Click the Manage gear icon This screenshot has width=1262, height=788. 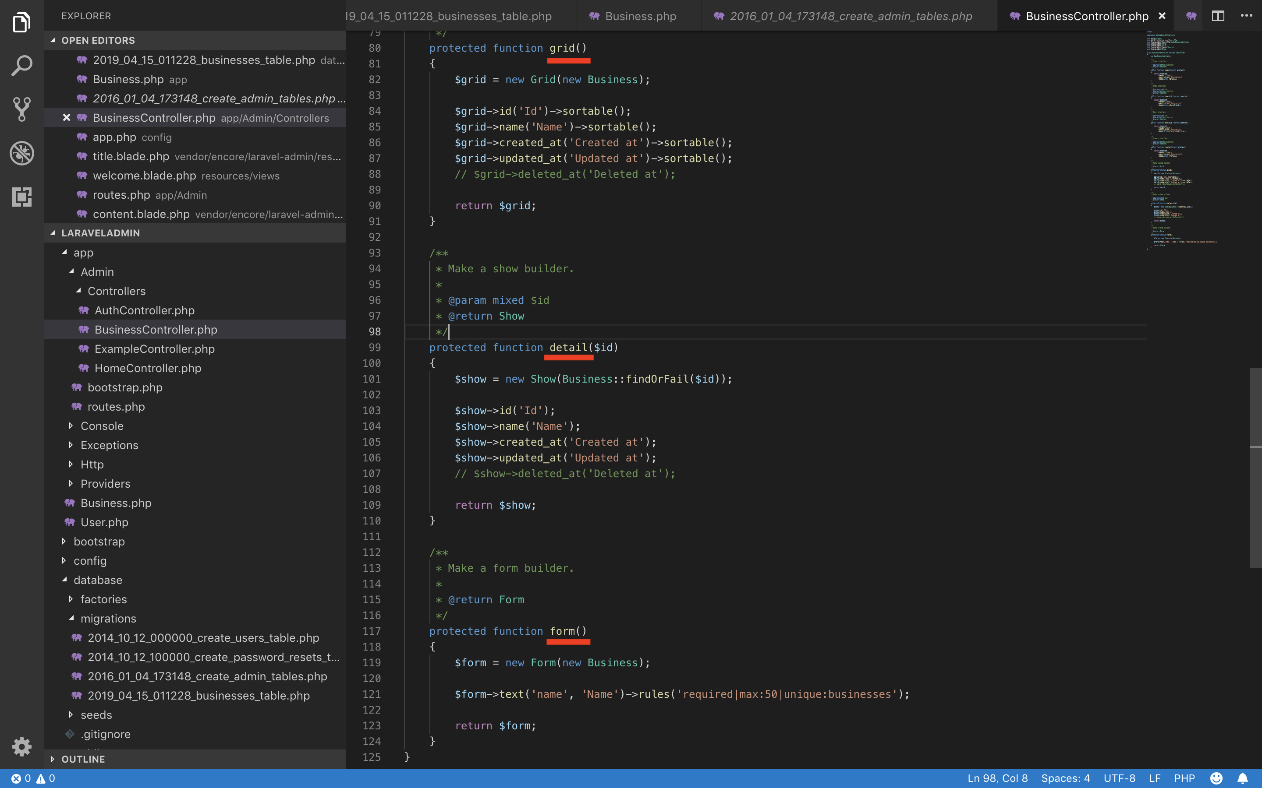coord(21,746)
